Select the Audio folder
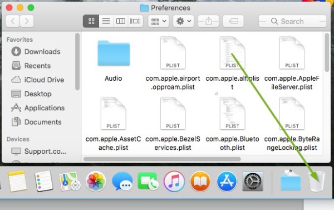 point(114,53)
